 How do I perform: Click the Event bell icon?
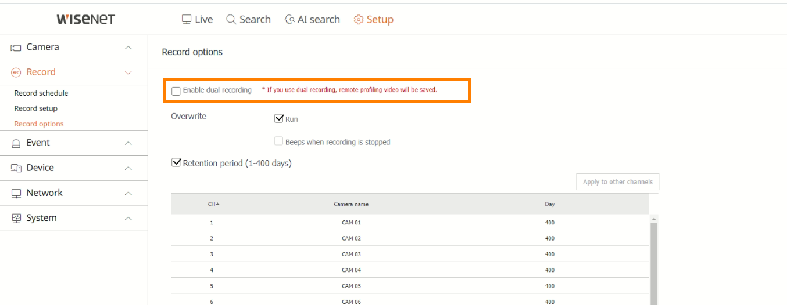(x=16, y=143)
